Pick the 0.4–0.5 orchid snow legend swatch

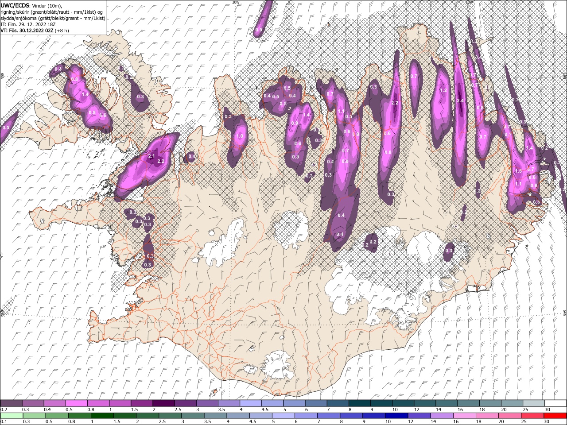click(x=54, y=403)
